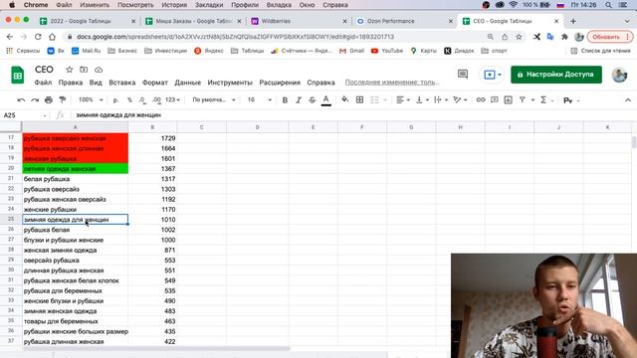
Task: Open the Вставка menu
Action: (121, 83)
